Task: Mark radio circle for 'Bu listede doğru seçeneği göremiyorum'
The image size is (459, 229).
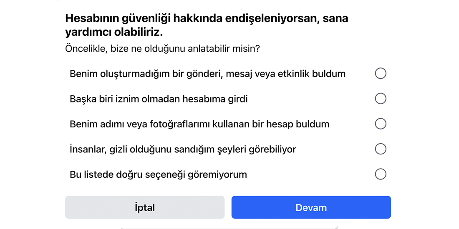Action: [x=381, y=174]
